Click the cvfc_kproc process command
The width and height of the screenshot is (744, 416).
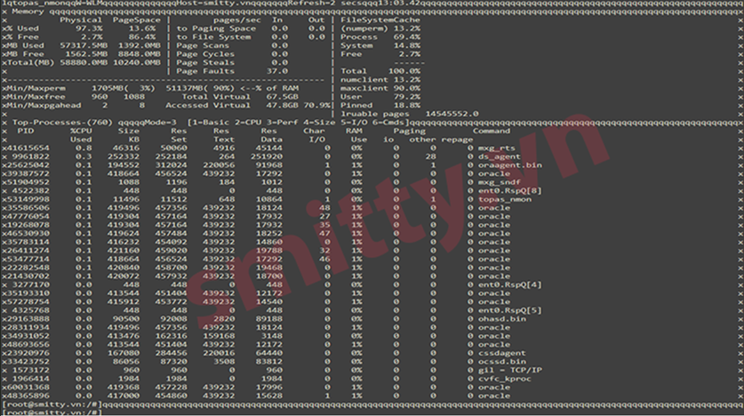504,379
